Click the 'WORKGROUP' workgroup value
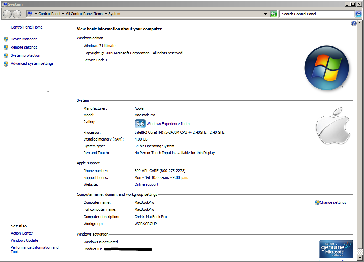The width and height of the screenshot is (364, 262). [x=146, y=224]
